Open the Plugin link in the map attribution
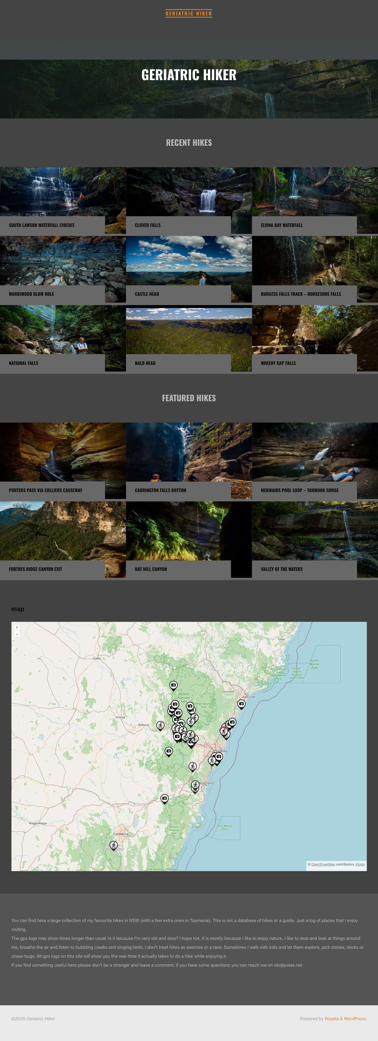Viewport: 378px width, 1041px height. 360,864
